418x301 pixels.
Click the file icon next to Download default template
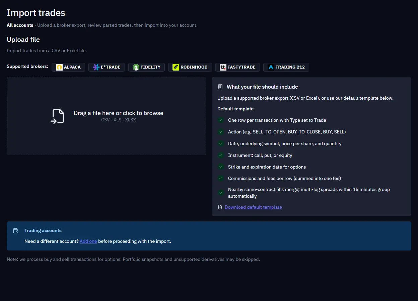pos(220,207)
